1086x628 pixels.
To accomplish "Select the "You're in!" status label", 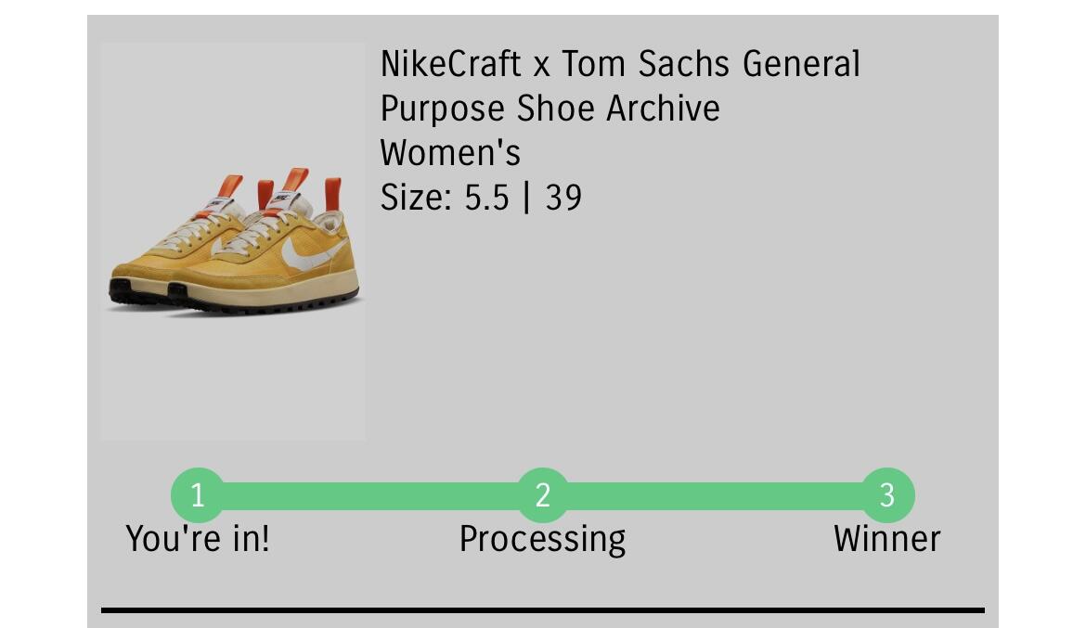I will [198, 539].
